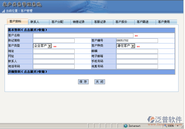
Task: Click the zoom magnifier icon in status bar
Action: tap(165, 126)
